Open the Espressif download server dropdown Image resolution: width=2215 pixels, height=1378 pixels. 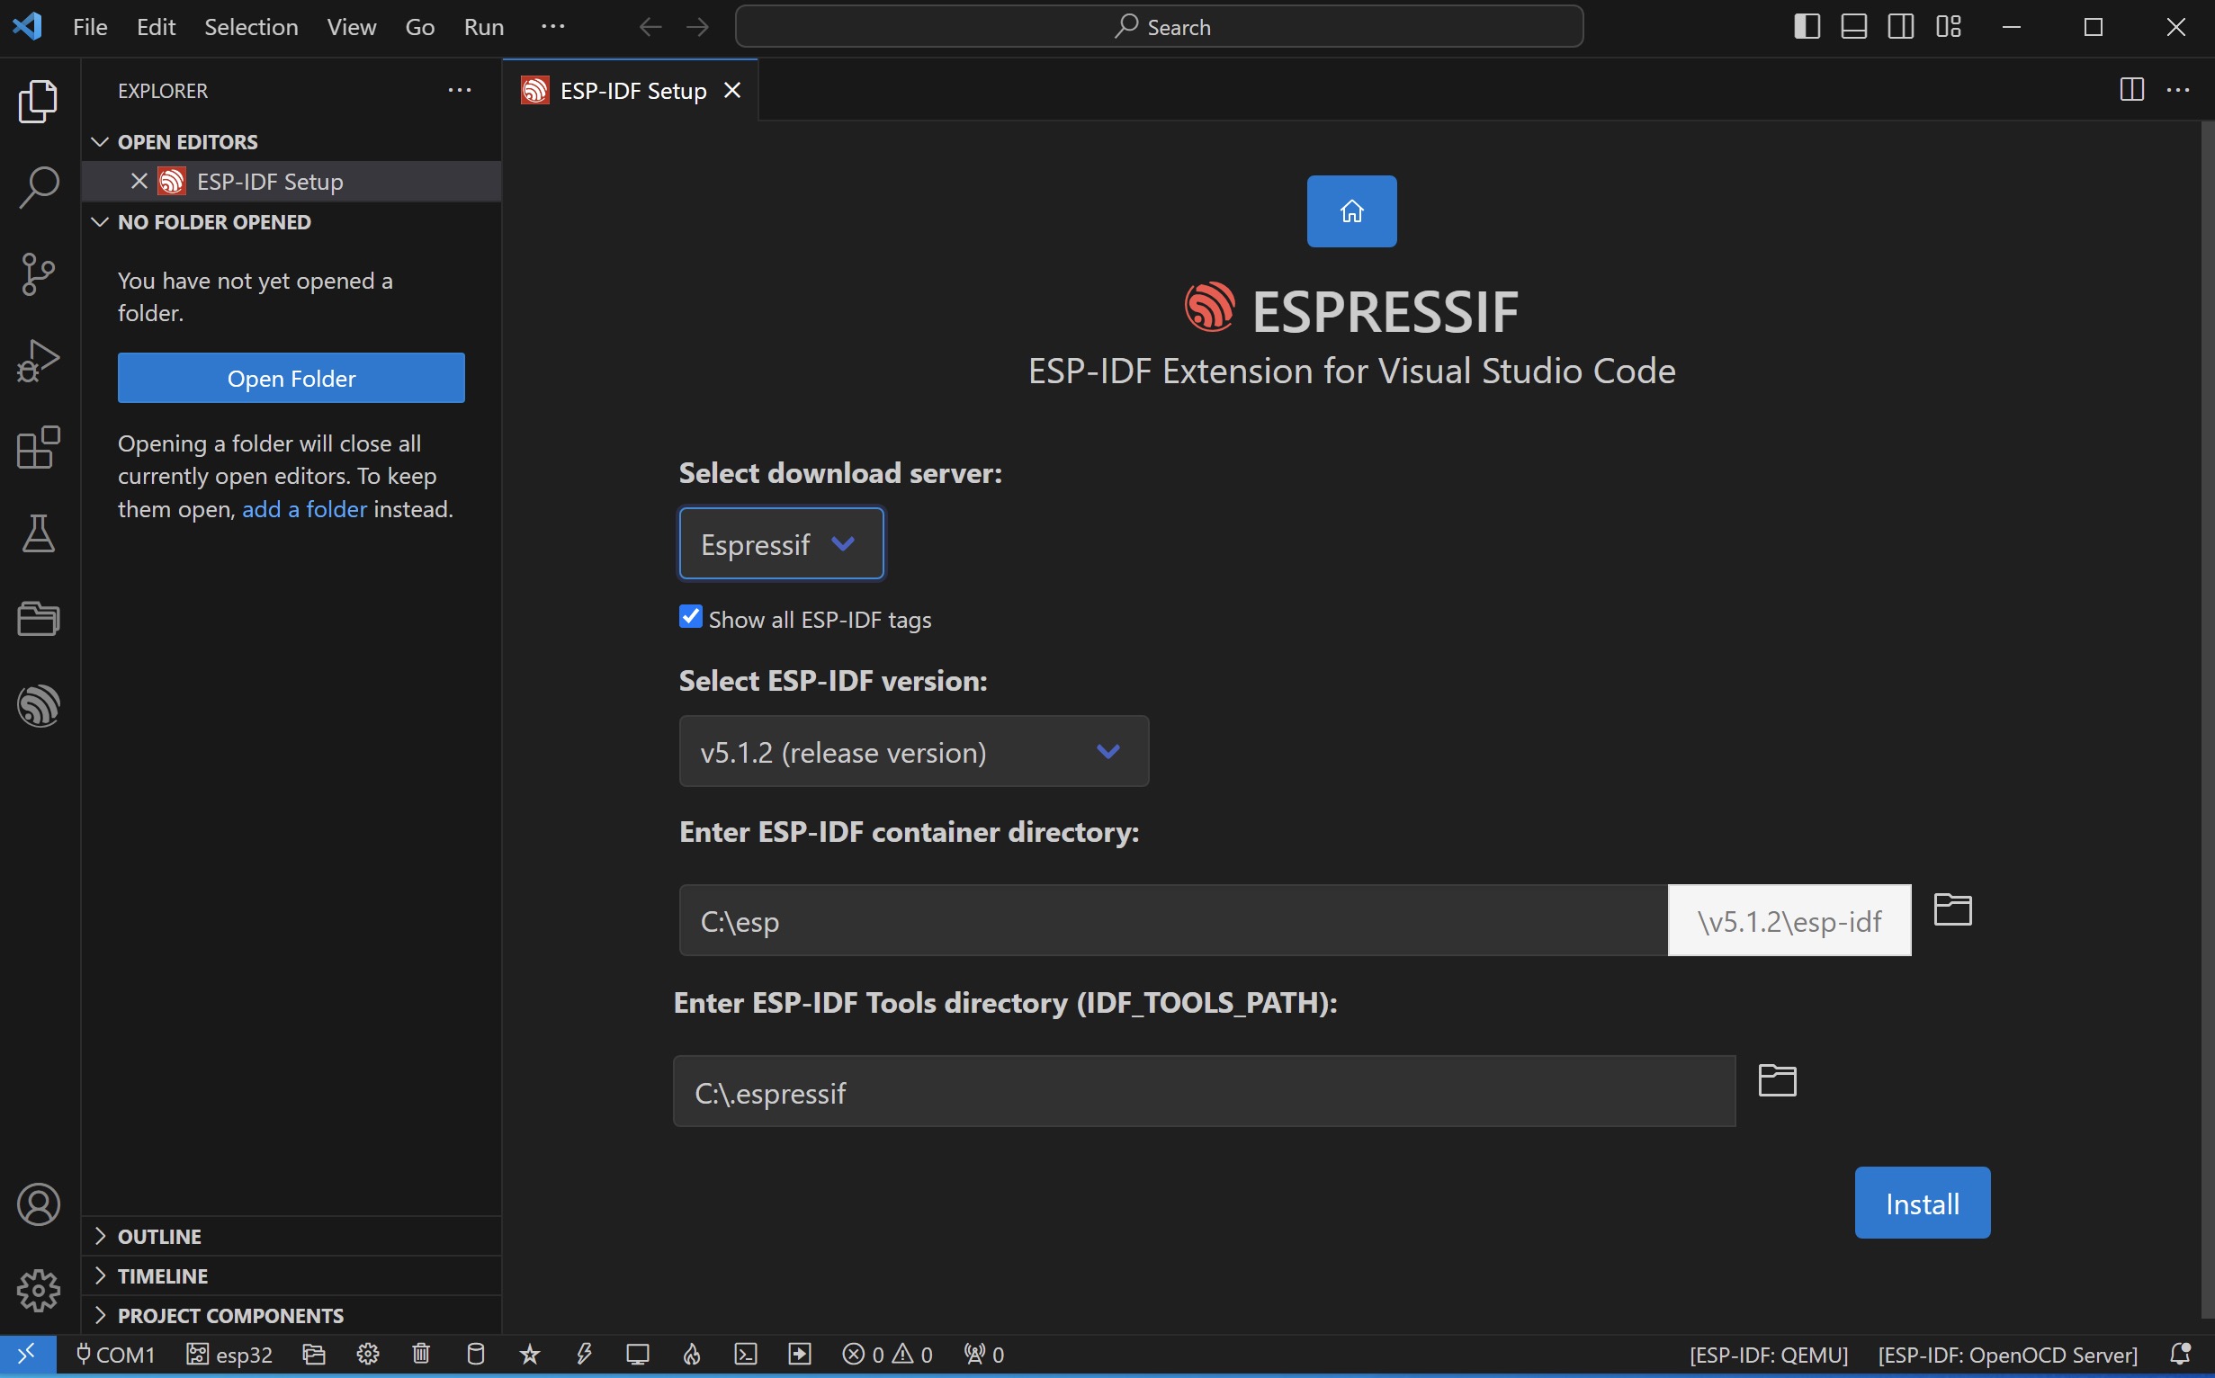pyautogui.click(x=781, y=543)
